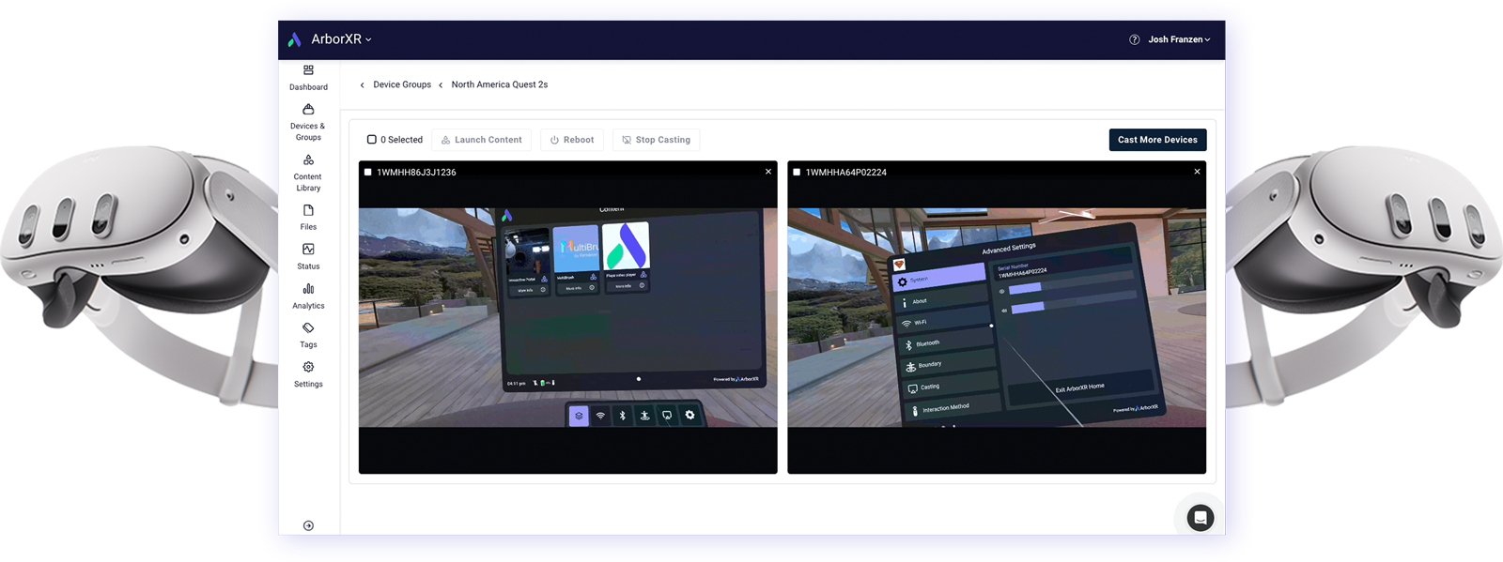Click the Wi-Fi icon in headset toolbar
Viewport: 1503px width, 562px height.
[601, 416]
